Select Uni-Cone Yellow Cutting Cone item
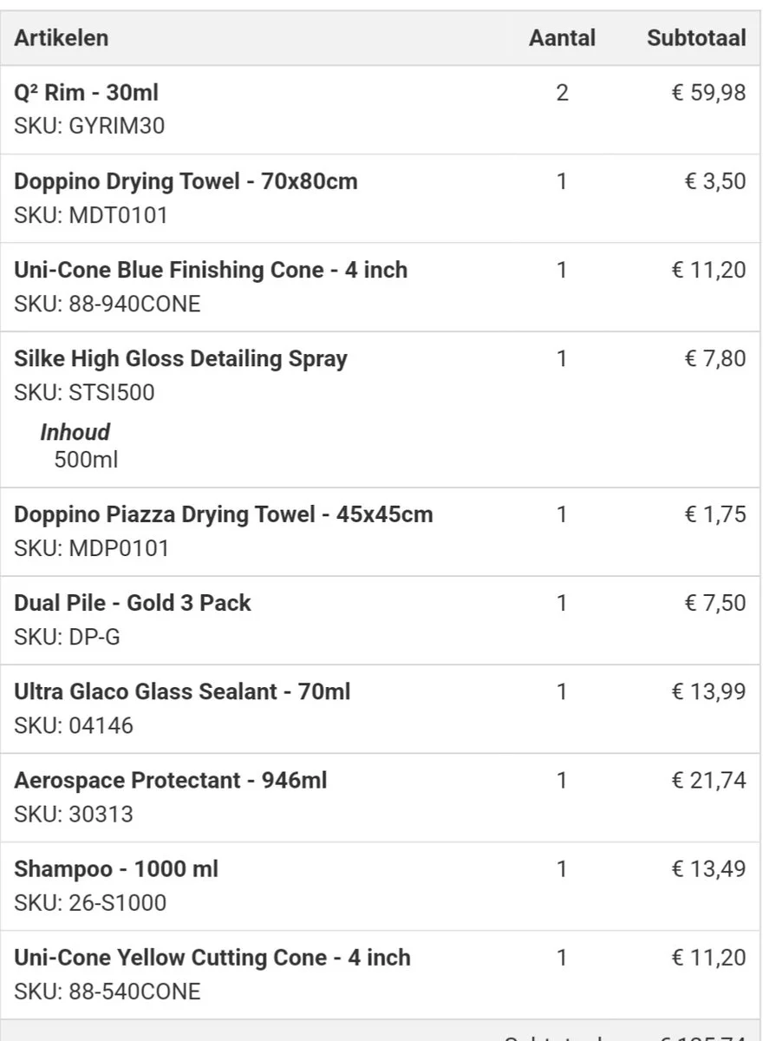 coord(212,958)
